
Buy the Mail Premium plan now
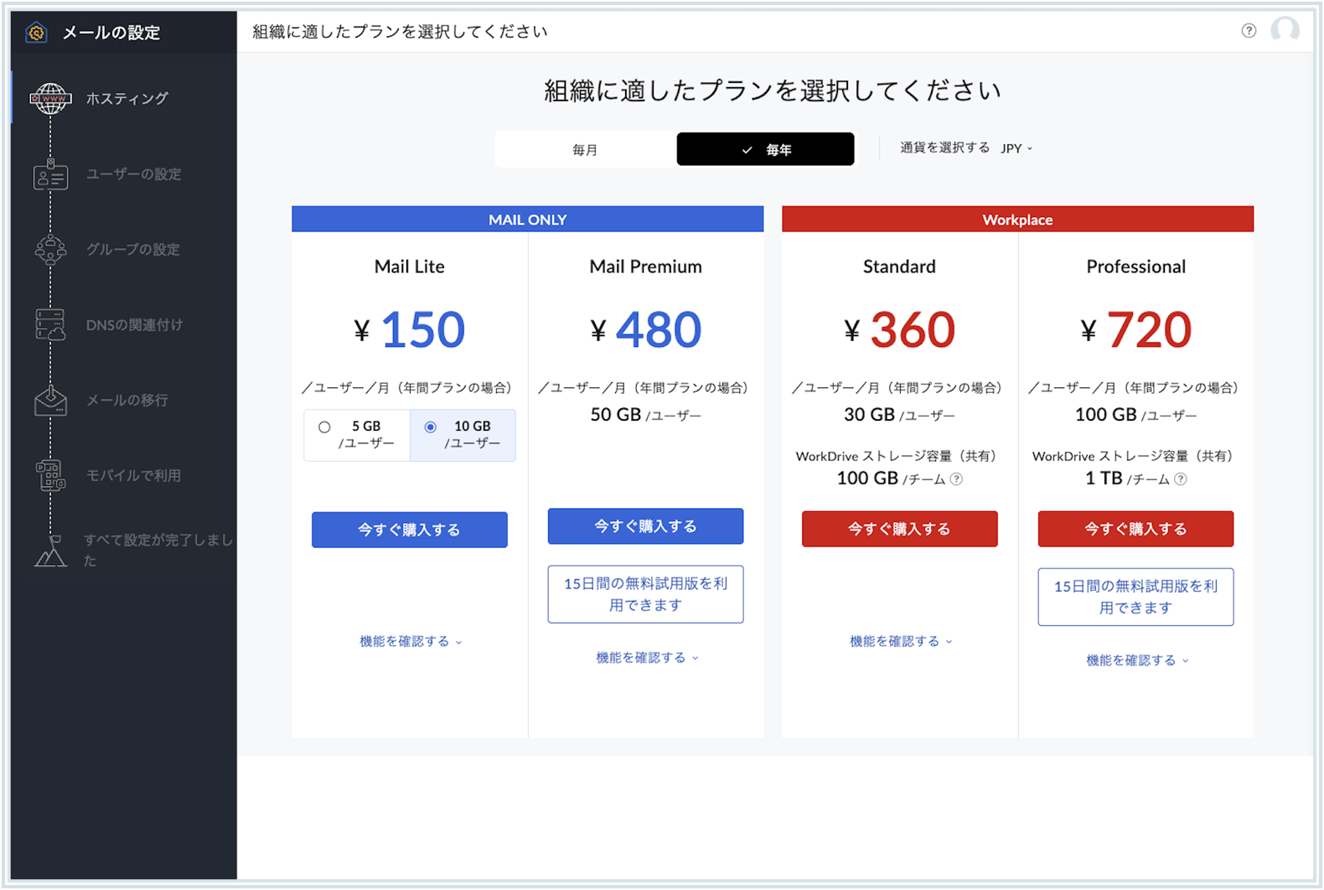[x=646, y=526]
